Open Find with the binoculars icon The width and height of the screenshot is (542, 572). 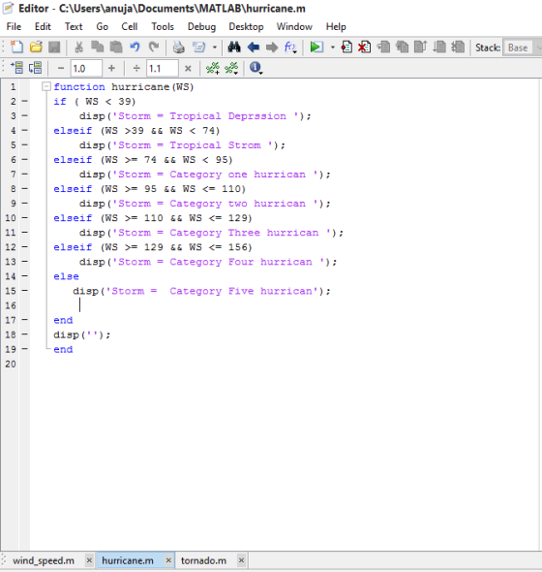click(x=234, y=48)
